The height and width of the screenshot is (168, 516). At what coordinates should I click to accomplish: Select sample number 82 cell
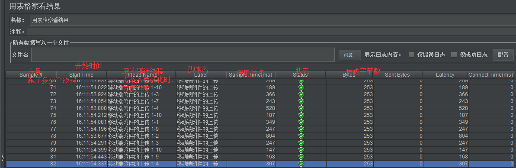[x=31, y=163]
